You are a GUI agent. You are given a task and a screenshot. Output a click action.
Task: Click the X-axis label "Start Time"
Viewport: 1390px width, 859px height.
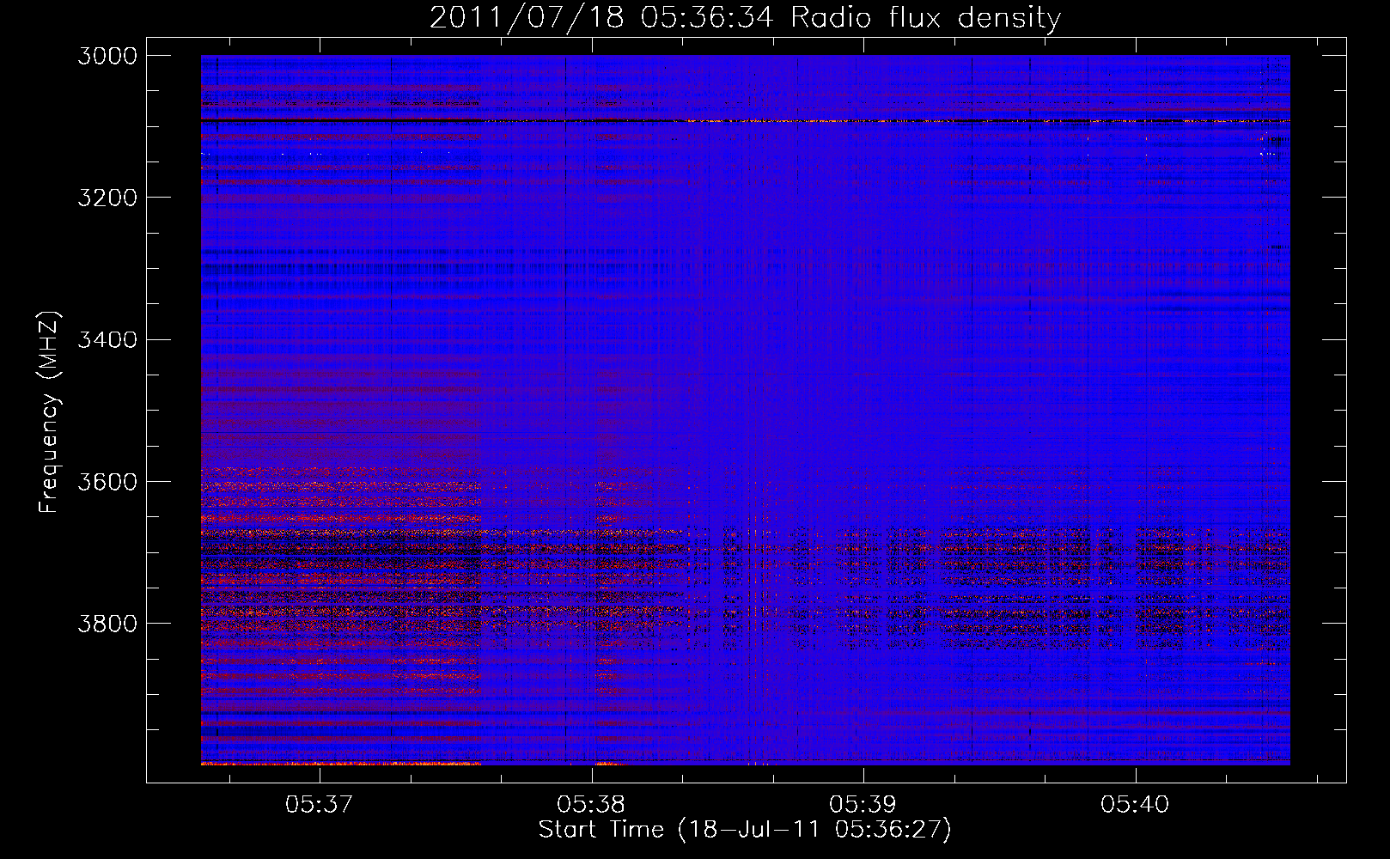[601, 830]
